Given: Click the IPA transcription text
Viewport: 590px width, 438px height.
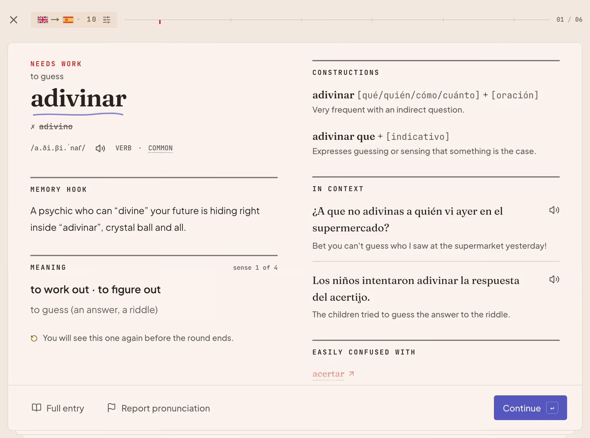Looking at the screenshot, I should [58, 148].
